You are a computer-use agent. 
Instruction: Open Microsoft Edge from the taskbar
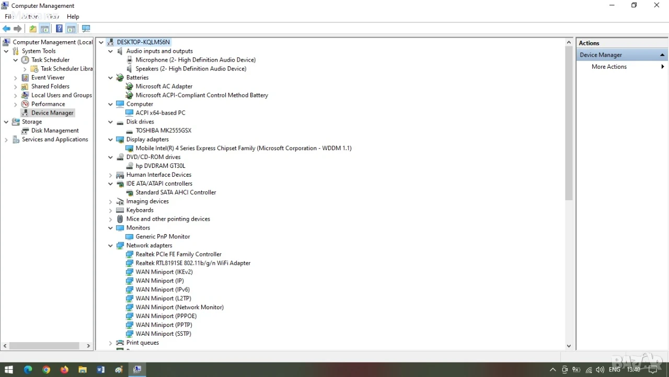point(28,370)
